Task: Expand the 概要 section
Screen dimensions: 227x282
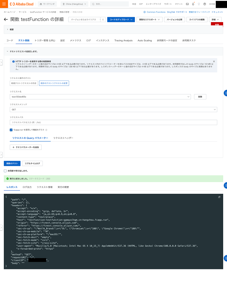Action: tap(8, 29)
